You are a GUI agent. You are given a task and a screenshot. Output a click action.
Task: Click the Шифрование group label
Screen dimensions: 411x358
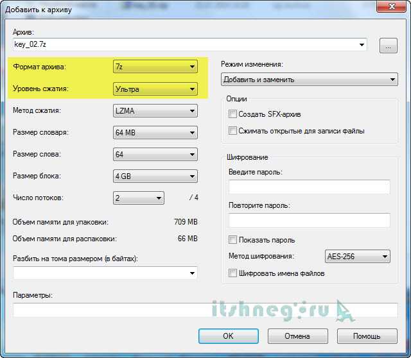(247, 157)
